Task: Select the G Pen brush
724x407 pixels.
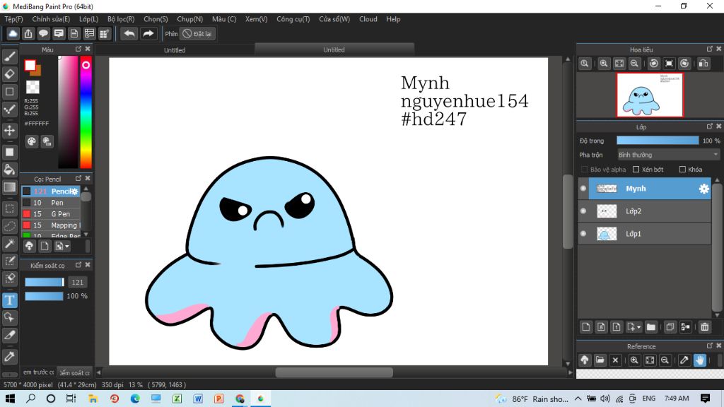Action: tap(51, 214)
